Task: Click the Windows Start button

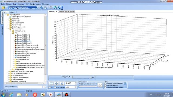Action: 3,95
